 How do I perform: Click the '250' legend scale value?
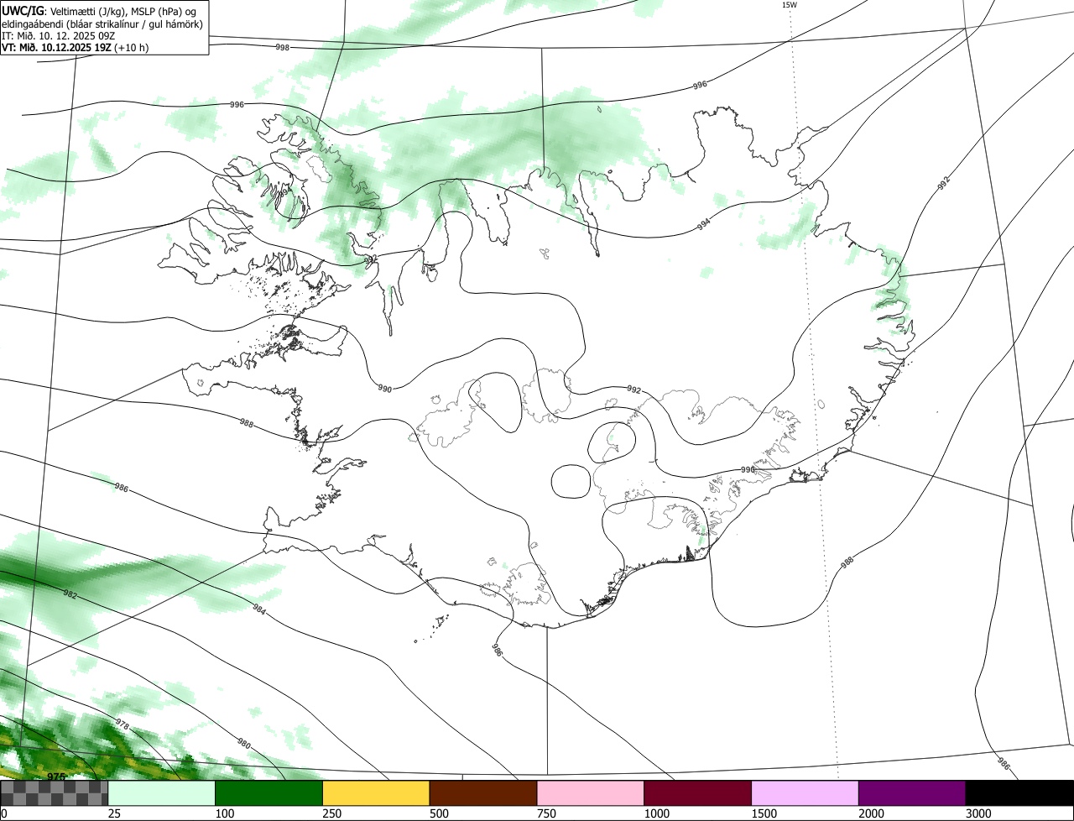click(x=331, y=813)
